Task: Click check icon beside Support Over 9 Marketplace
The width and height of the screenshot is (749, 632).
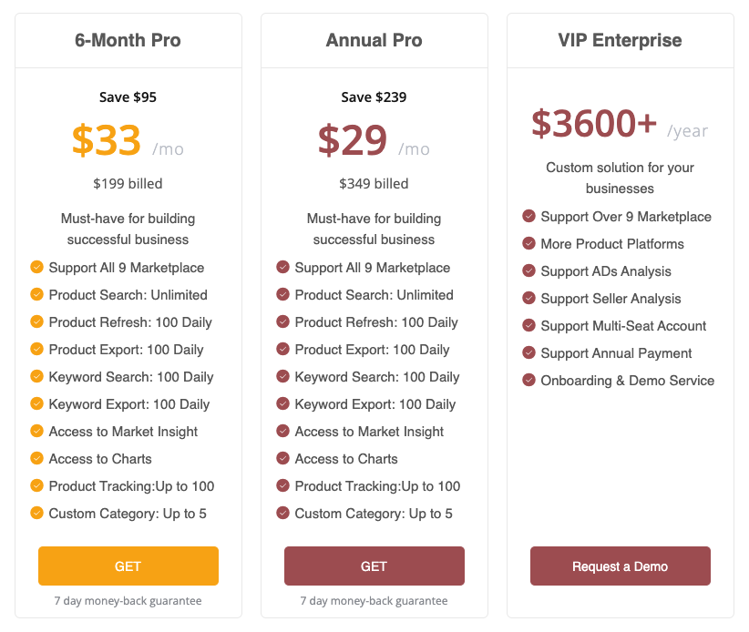Action: pos(528,217)
